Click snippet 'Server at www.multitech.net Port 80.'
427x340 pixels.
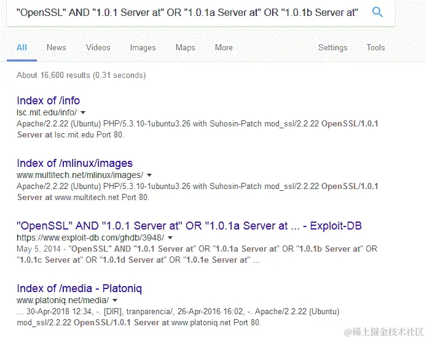click(x=83, y=197)
